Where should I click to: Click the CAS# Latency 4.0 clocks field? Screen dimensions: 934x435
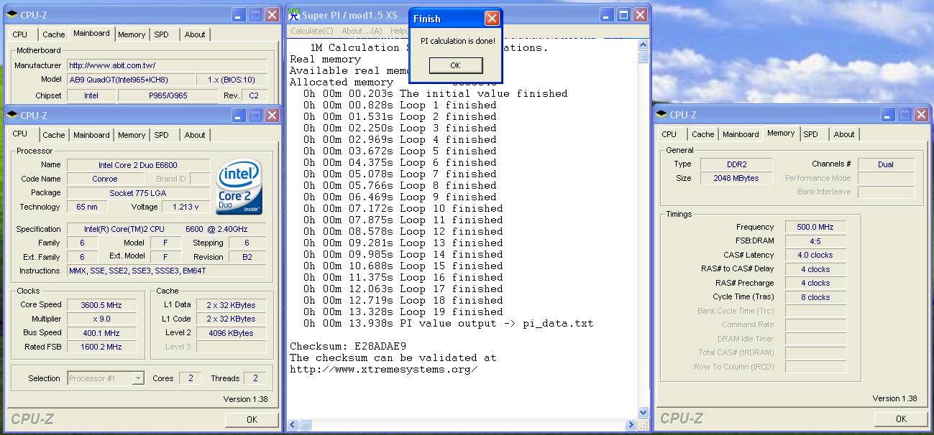[815, 255]
